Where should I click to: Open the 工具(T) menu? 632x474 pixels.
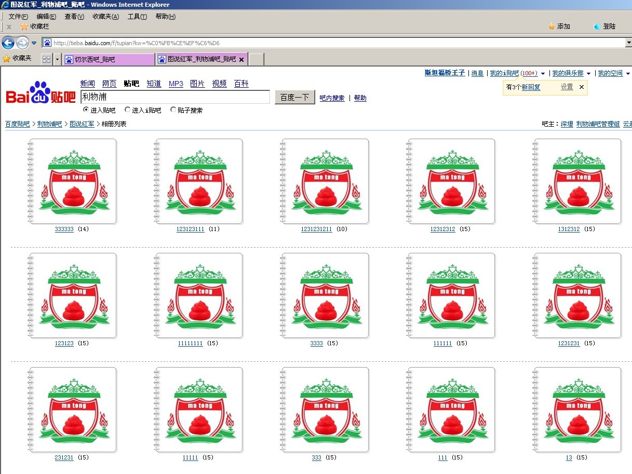pos(137,17)
